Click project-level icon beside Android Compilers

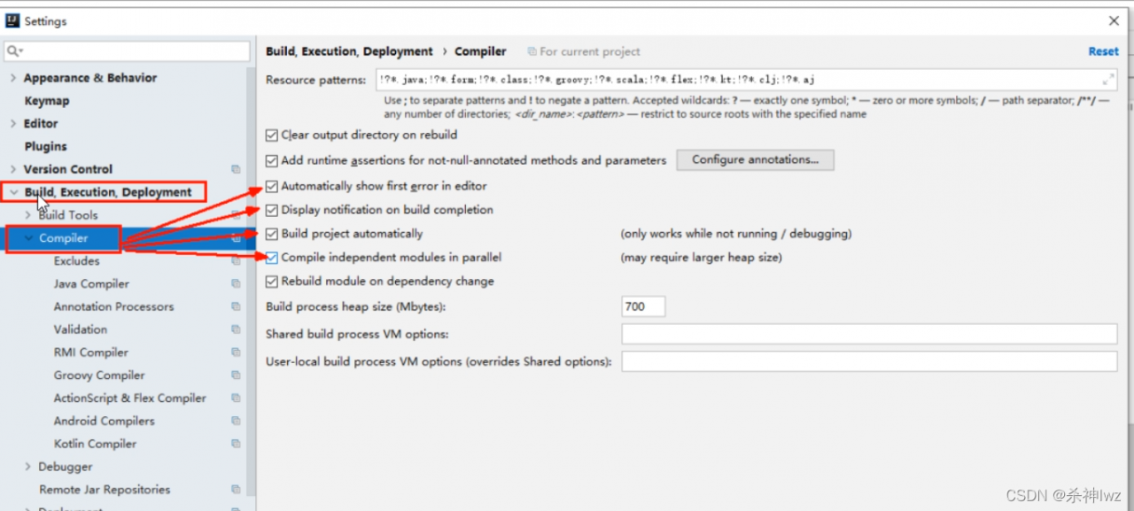tap(236, 422)
